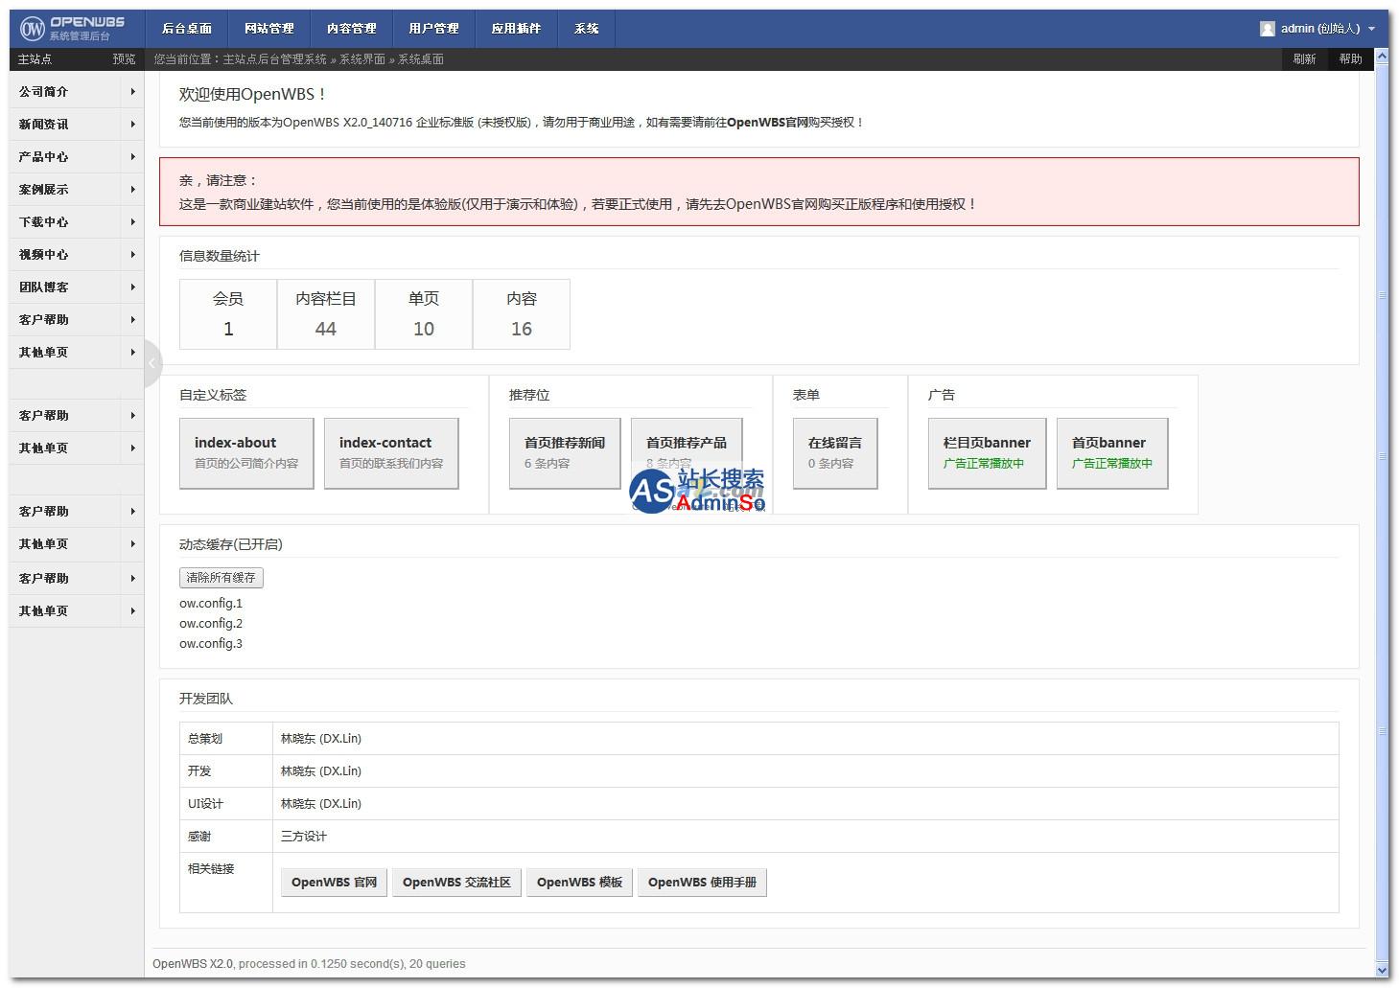The width and height of the screenshot is (1399, 988).
Task: Open the 用户管理 menu
Action: click(x=434, y=29)
